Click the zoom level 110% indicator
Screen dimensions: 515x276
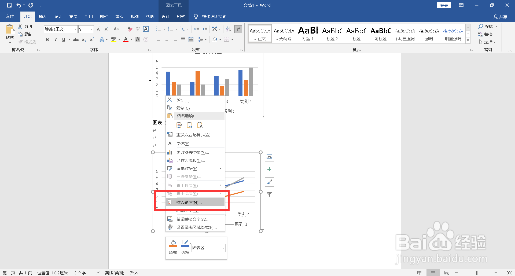pos(507,273)
